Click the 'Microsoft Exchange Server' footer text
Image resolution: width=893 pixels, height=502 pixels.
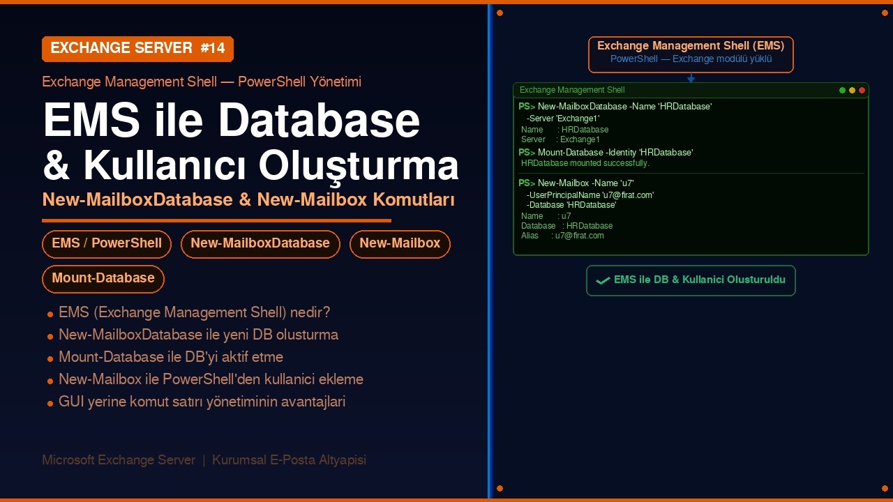coord(119,460)
